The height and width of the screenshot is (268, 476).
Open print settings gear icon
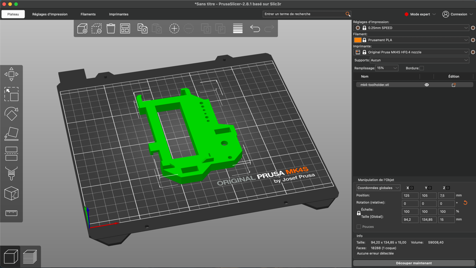(473, 28)
